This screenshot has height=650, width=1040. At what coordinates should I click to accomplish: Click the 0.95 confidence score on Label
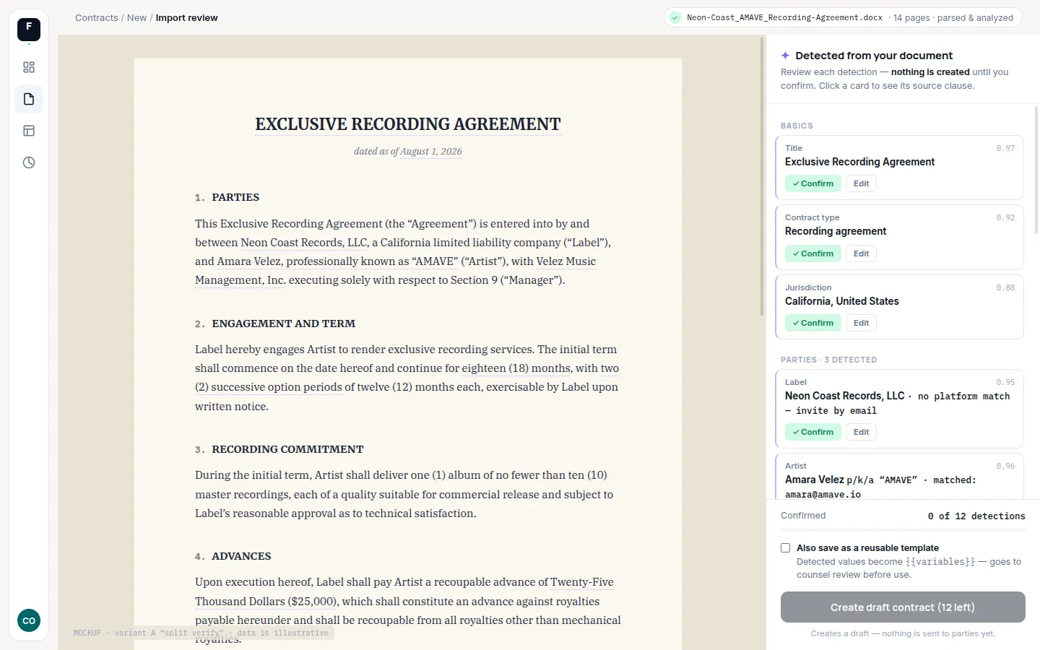pyautogui.click(x=1005, y=382)
